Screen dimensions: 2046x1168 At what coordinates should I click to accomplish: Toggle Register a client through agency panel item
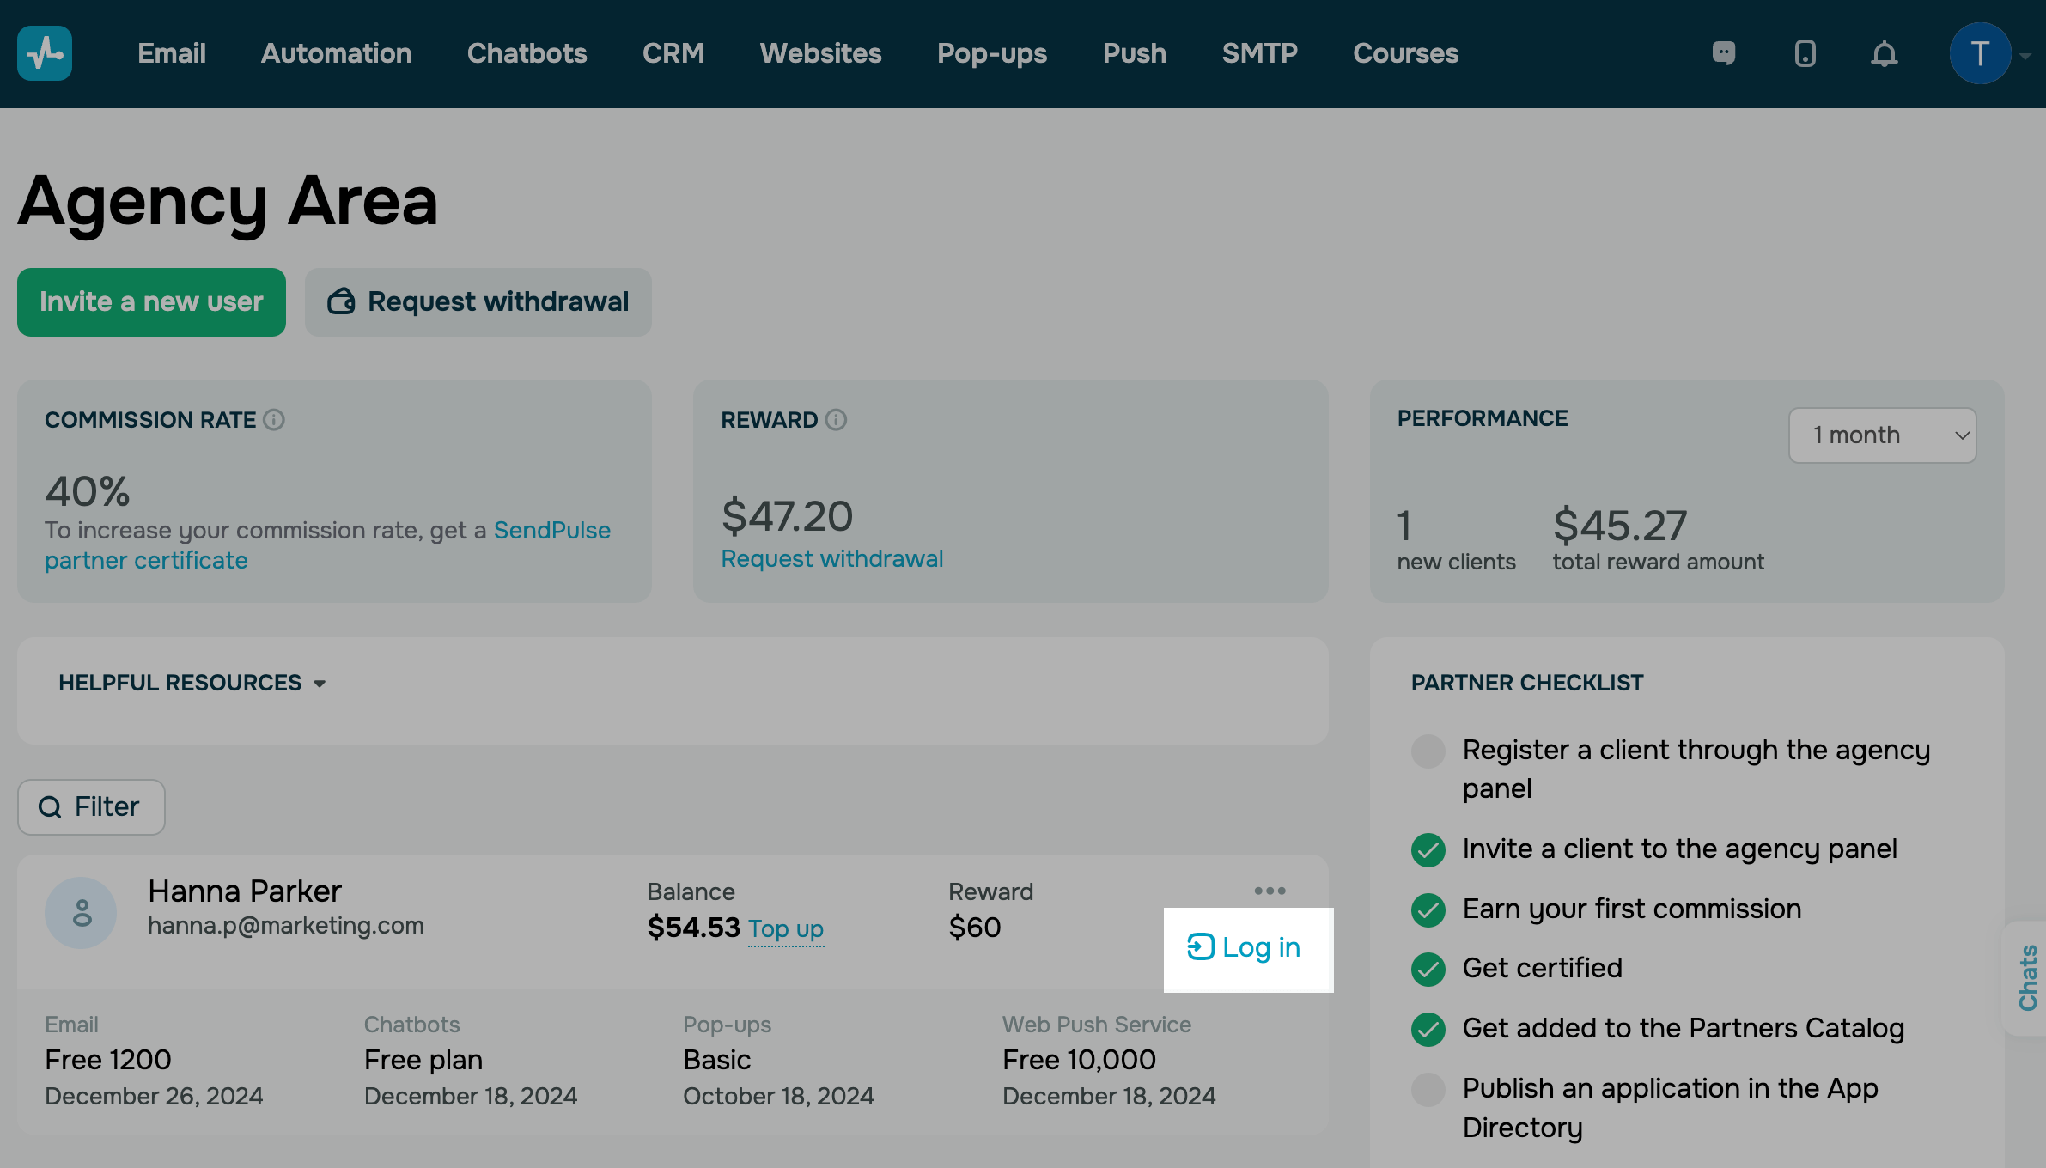click(x=1428, y=751)
